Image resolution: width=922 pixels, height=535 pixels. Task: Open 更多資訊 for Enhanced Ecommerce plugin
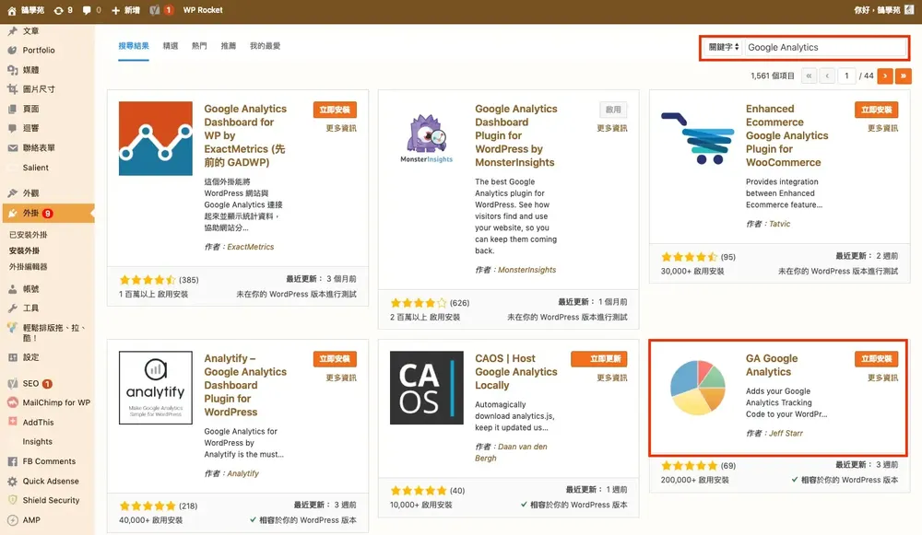[882, 128]
